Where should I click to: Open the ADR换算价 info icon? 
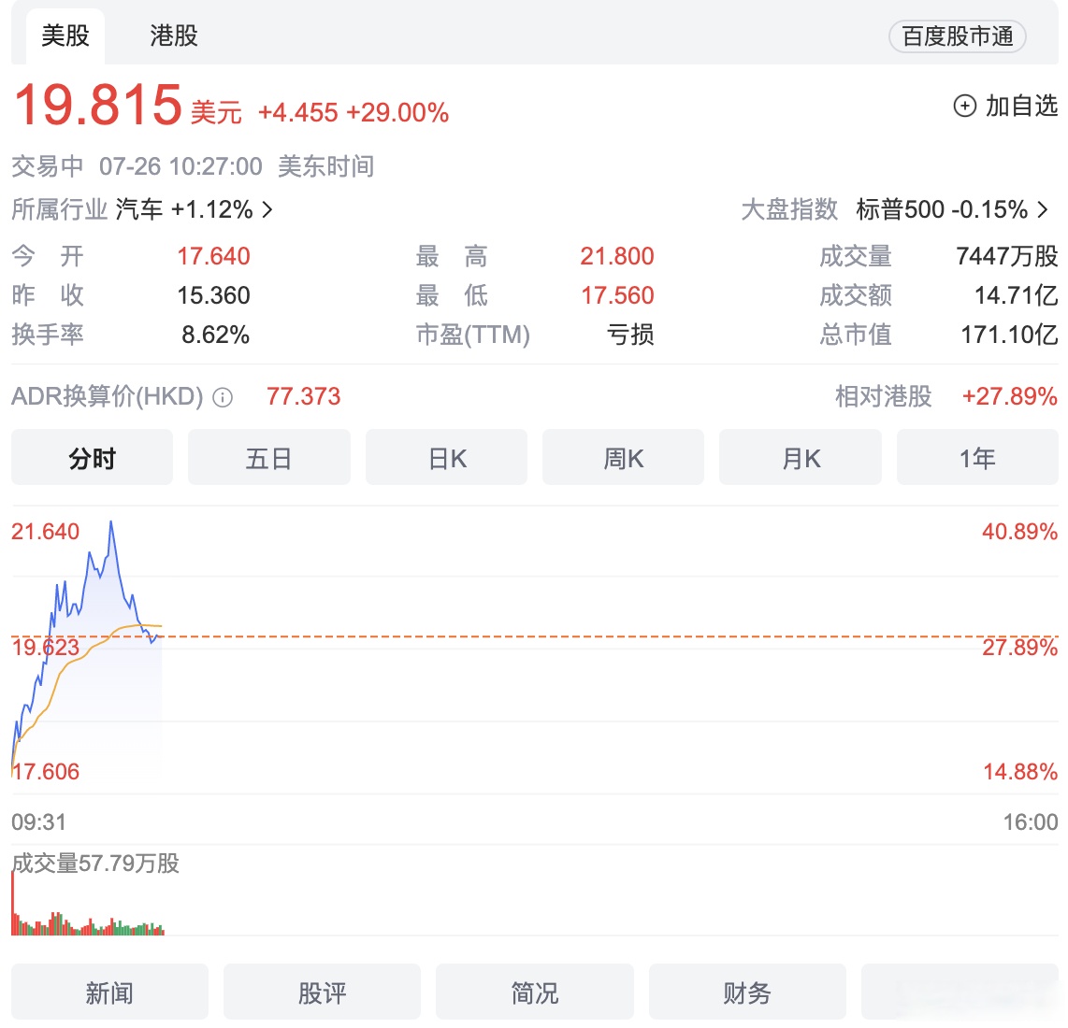pyautogui.click(x=222, y=397)
